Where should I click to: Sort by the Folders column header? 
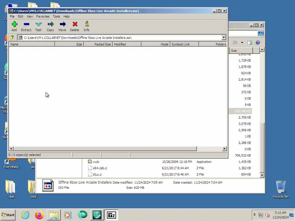(213, 44)
